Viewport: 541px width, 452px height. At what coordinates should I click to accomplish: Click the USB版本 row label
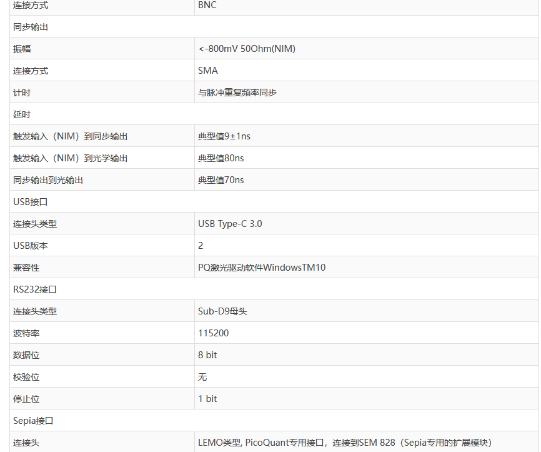tap(31, 246)
